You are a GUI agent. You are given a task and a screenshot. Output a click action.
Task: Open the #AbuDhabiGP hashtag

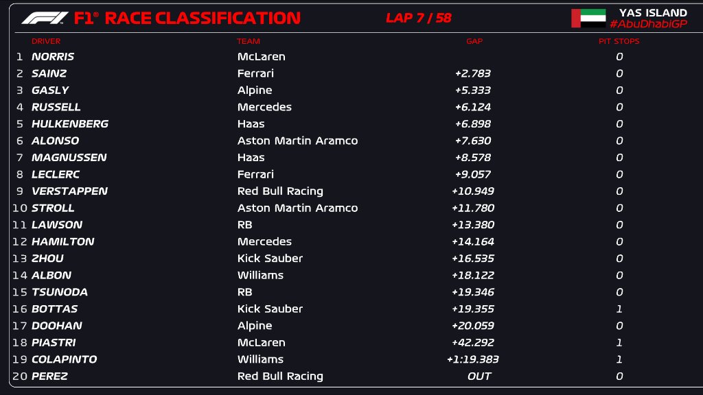point(648,24)
